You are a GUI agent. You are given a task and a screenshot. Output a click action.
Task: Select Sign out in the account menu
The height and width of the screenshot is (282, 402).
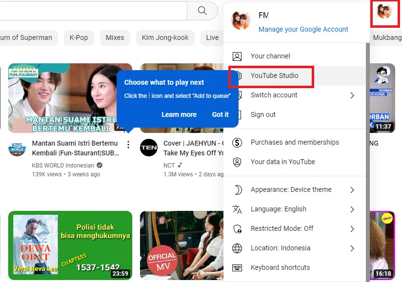point(295,114)
